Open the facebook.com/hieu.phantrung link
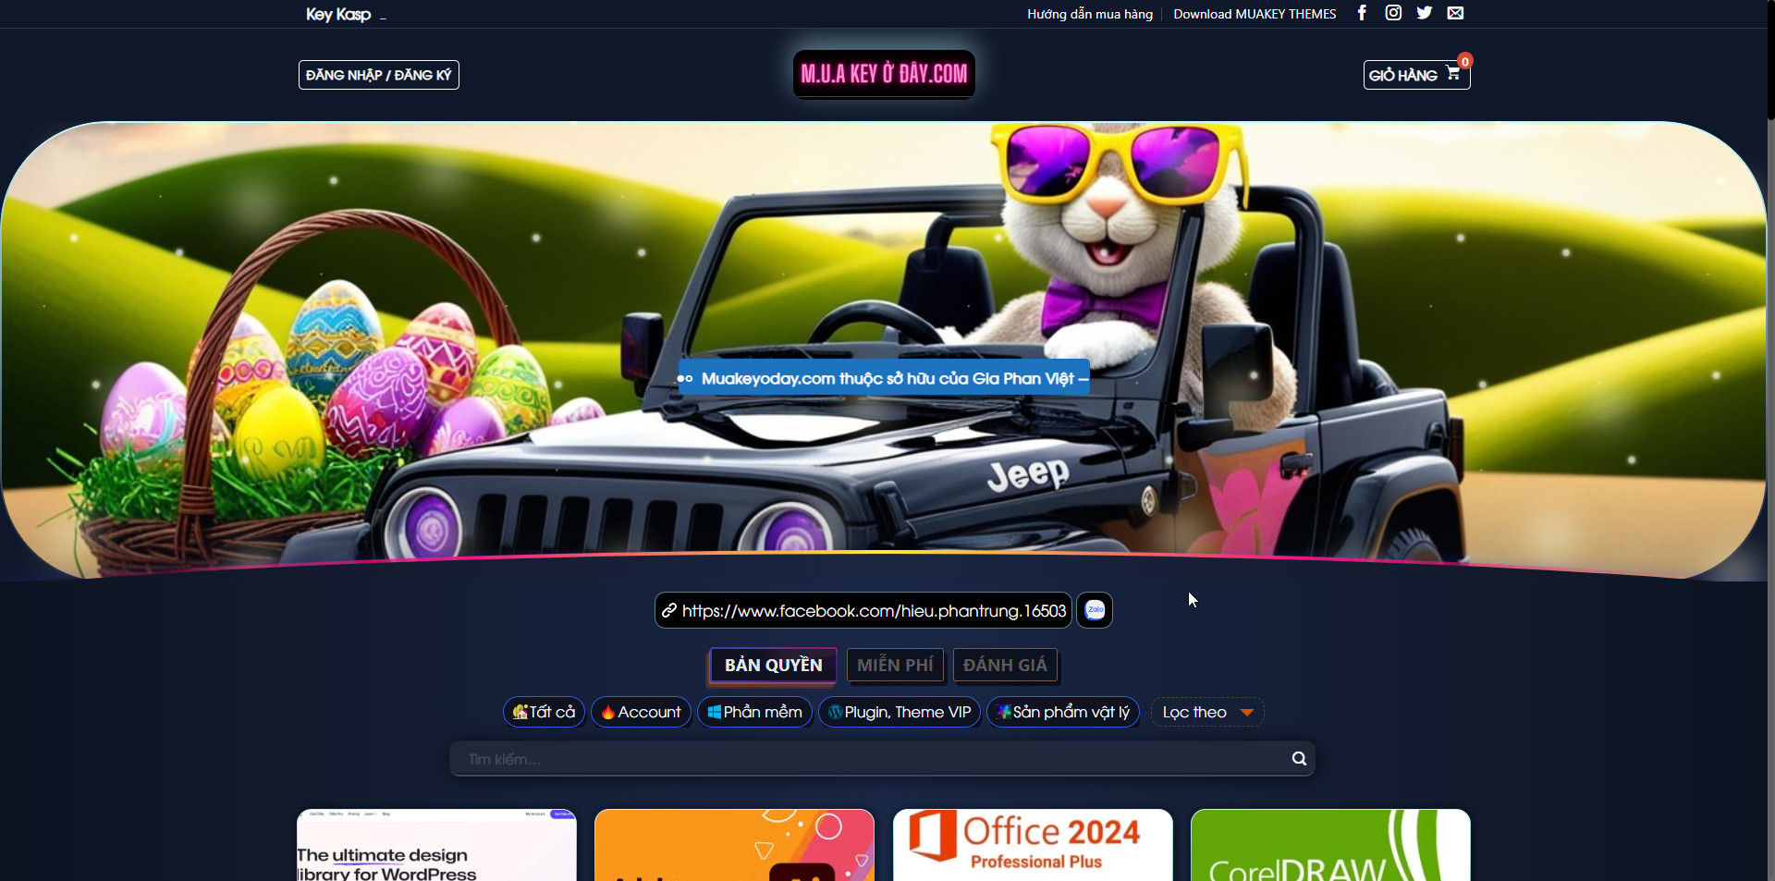 (863, 610)
